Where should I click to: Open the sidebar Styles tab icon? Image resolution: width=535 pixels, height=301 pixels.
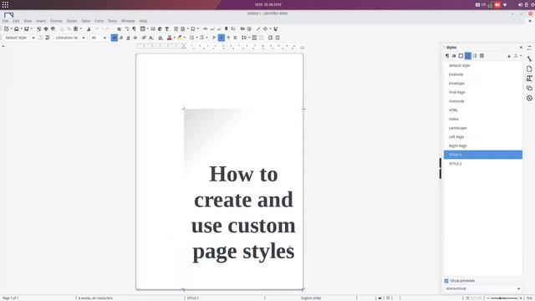(529, 79)
